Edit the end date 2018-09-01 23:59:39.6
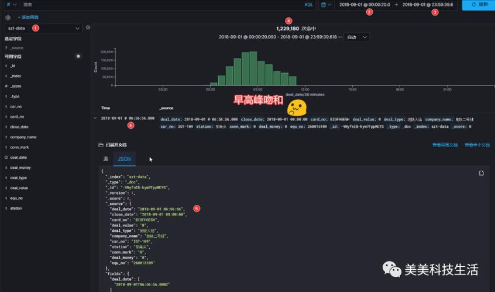This screenshot has width=495, height=292. pos(428,5)
